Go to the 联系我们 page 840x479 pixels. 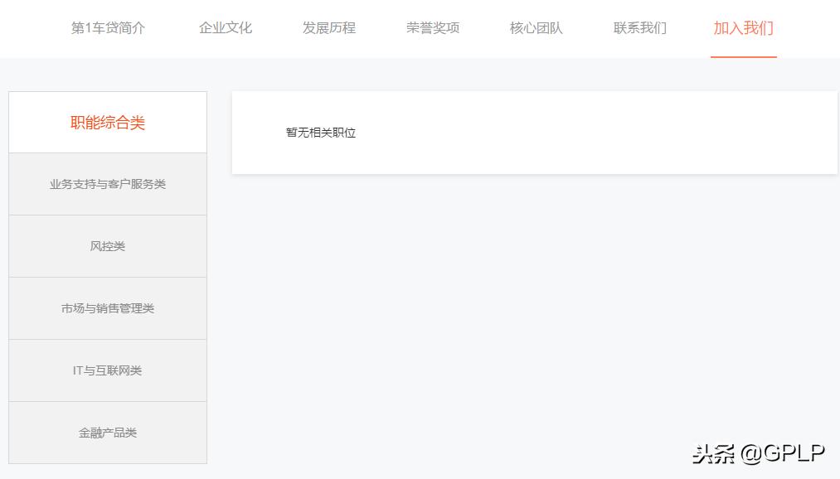[638, 27]
